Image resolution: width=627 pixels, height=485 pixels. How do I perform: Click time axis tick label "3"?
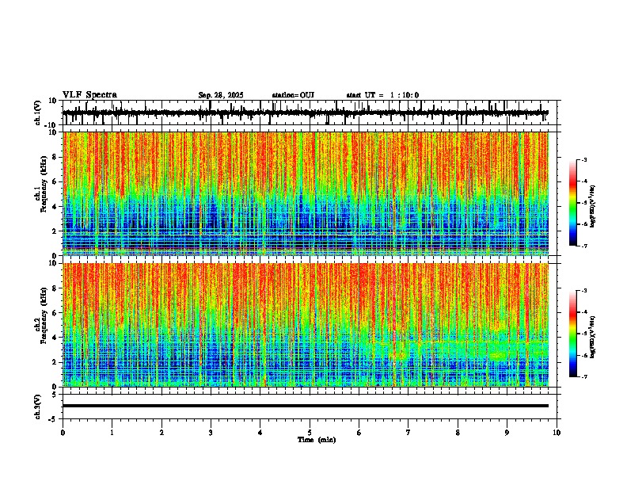pyautogui.click(x=211, y=433)
